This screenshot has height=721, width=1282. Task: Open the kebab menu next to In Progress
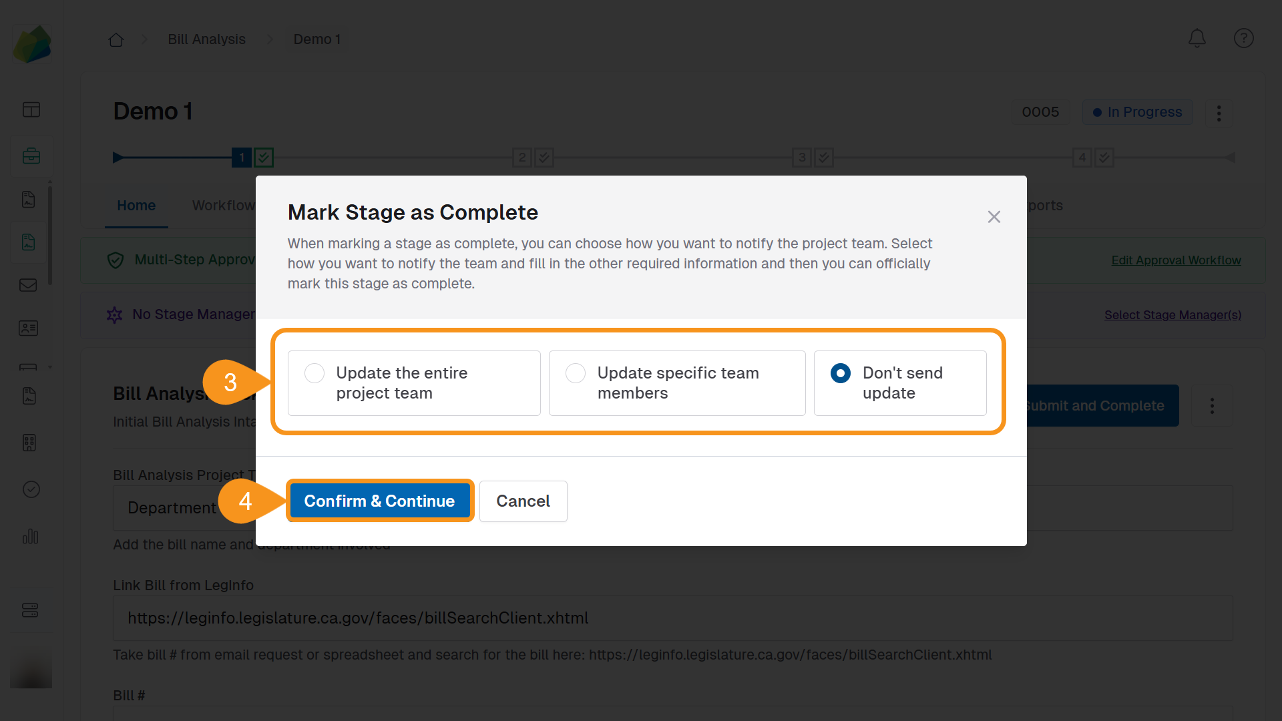(1218, 112)
